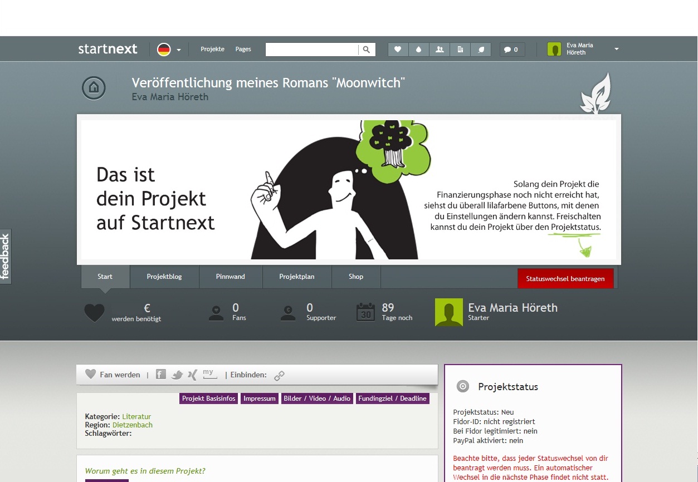Switch to the Pinnwand tab
Image resolution: width=698 pixels, height=482 pixels.
click(x=231, y=277)
